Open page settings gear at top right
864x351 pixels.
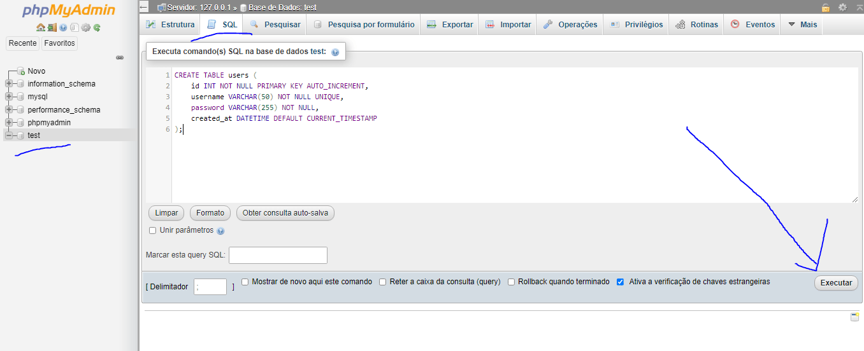[842, 8]
